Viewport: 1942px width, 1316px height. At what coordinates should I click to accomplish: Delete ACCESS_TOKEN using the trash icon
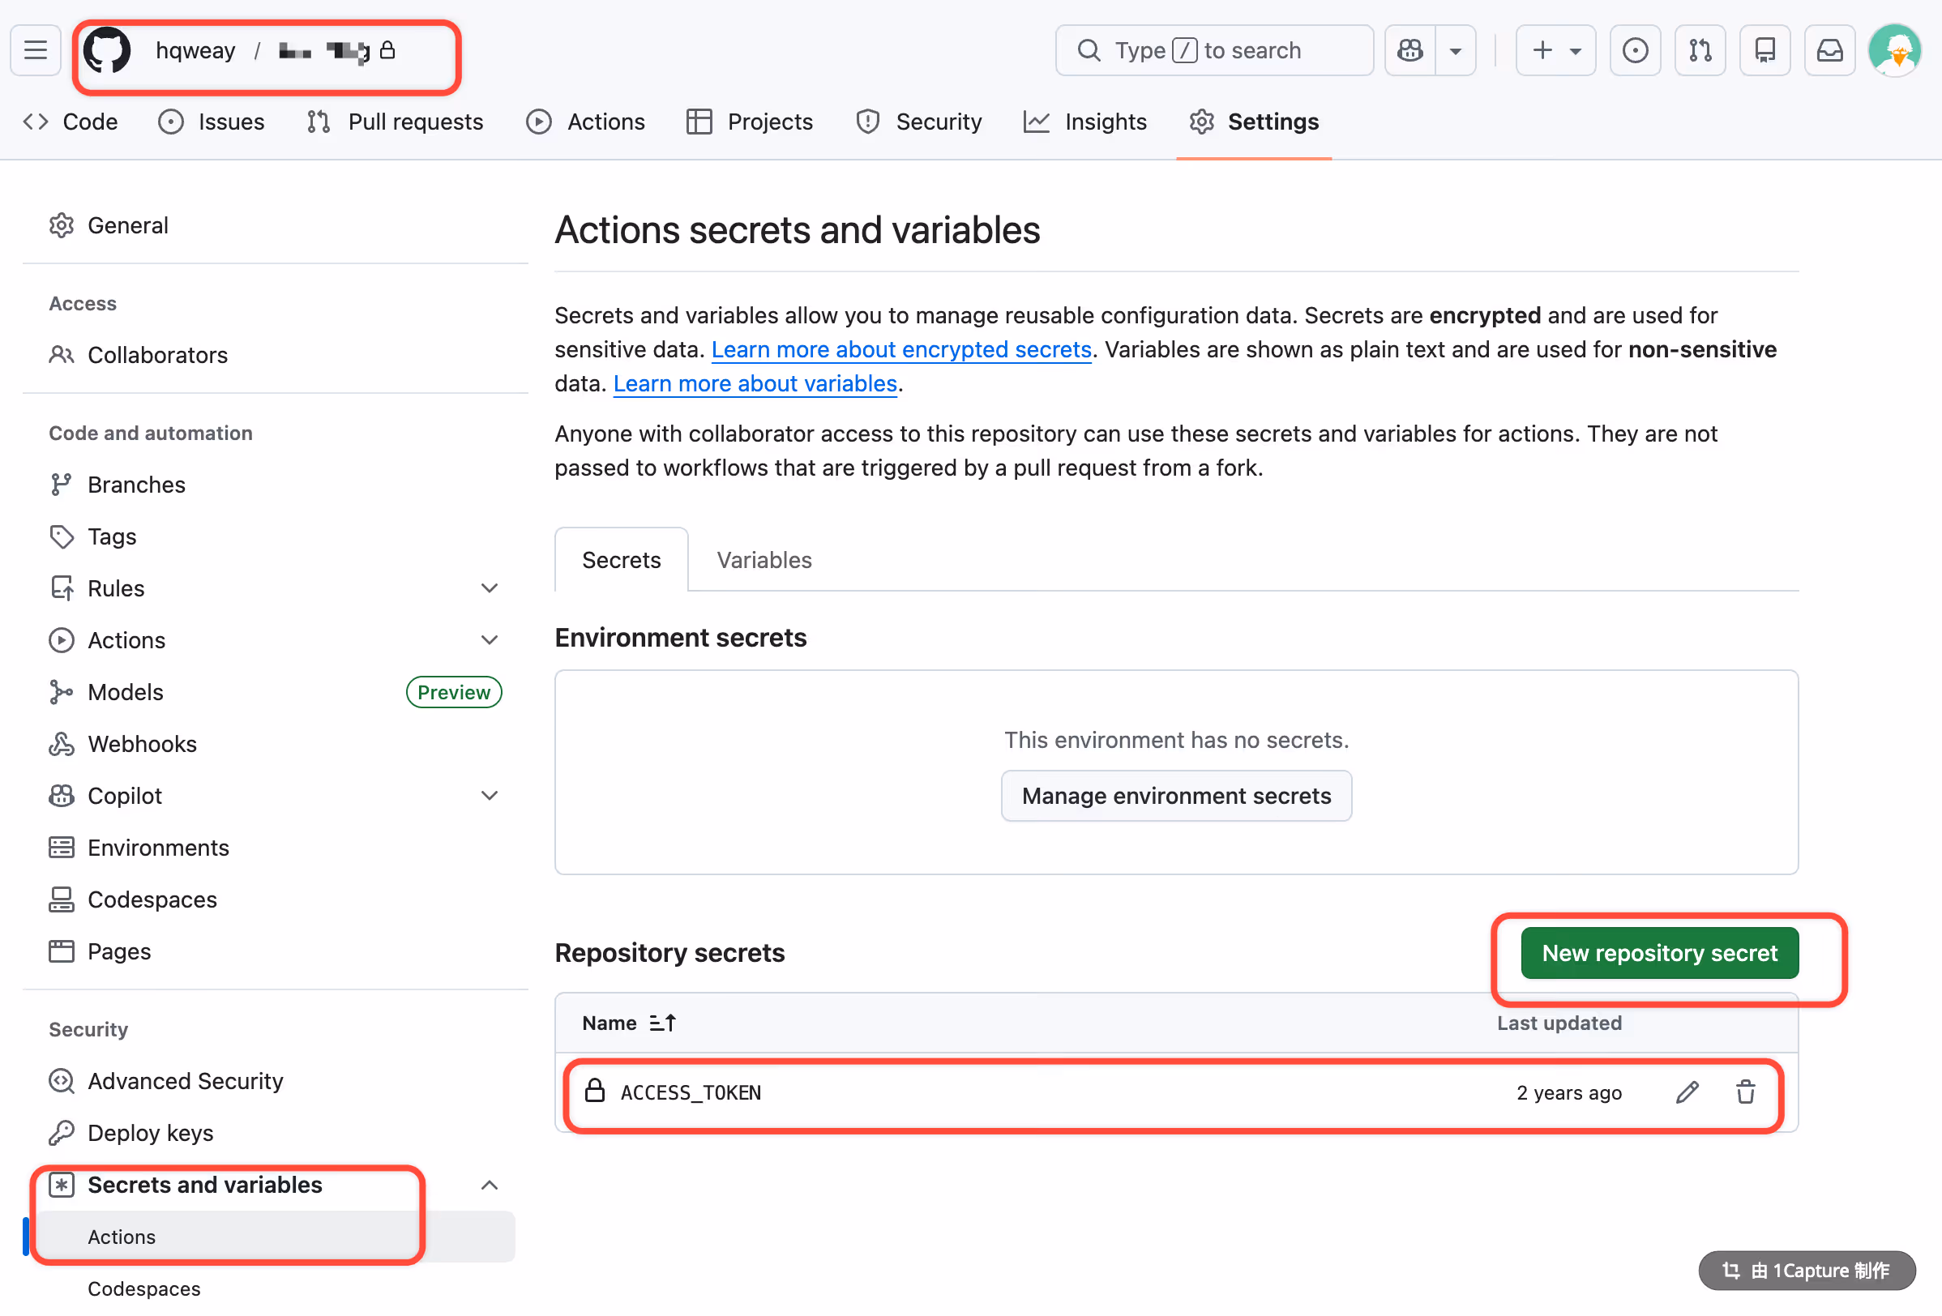pyautogui.click(x=1745, y=1092)
